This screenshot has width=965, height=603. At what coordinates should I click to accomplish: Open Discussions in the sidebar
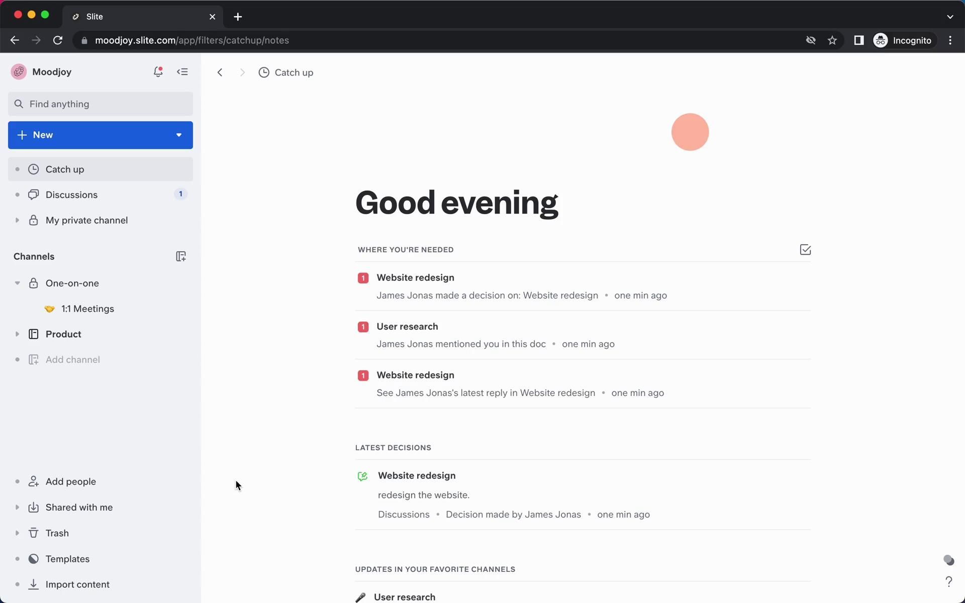pos(71,194)
